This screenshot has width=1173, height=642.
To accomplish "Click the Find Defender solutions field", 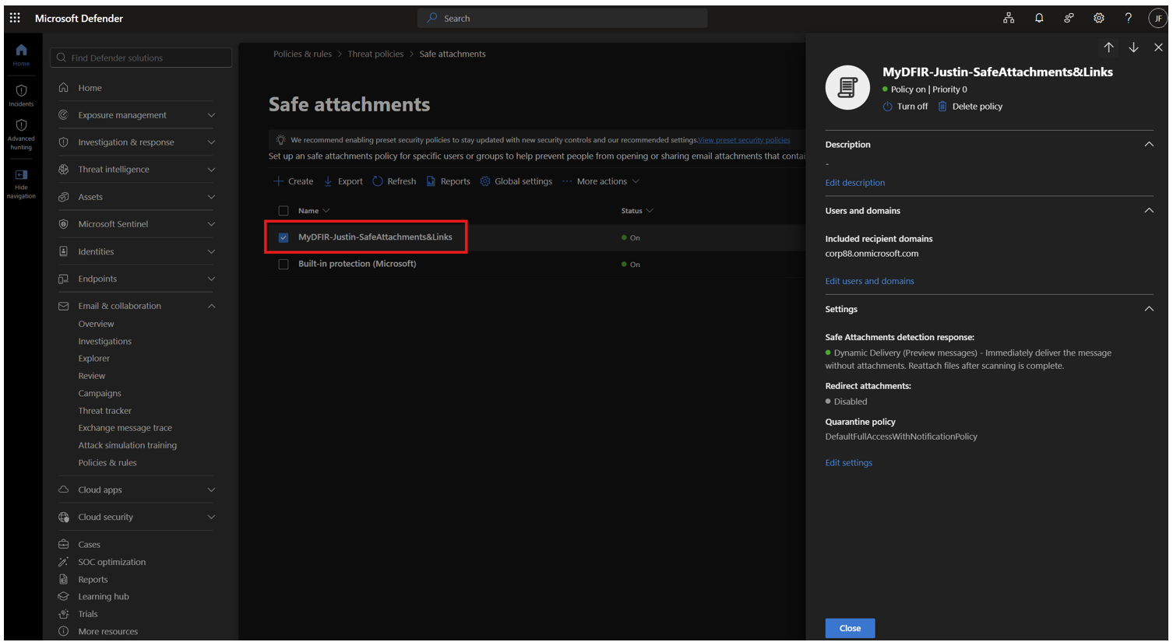I will coord(141,58).
